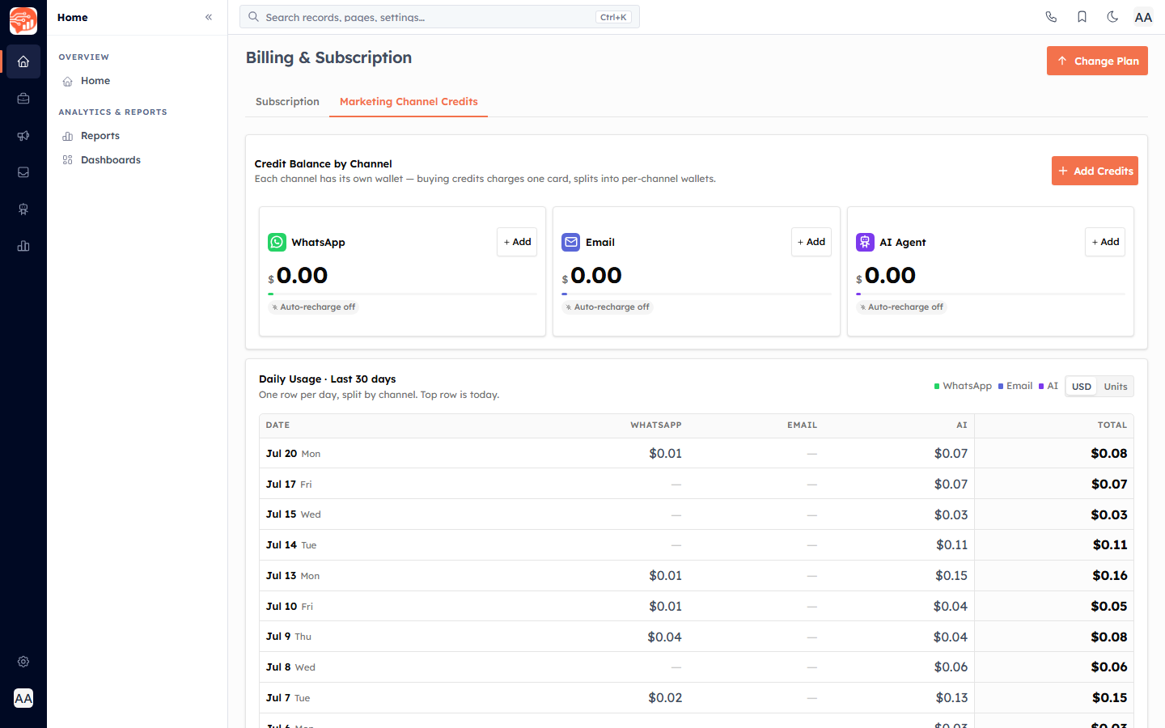
Task: Add credits to the AI Agent wallet
Action: 1105,242
